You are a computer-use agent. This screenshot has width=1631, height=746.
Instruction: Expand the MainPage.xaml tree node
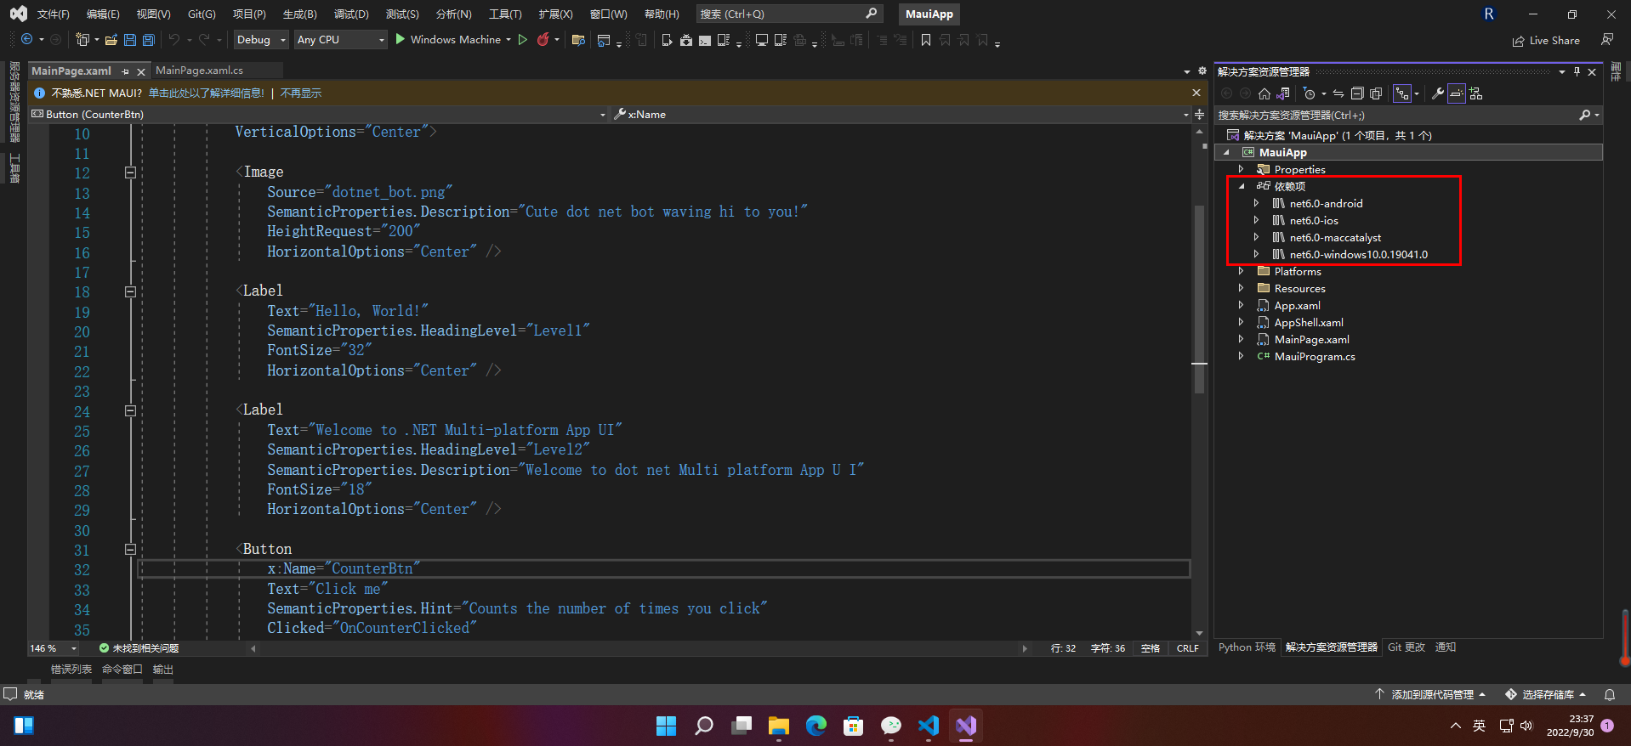[x=1242, y=339]
